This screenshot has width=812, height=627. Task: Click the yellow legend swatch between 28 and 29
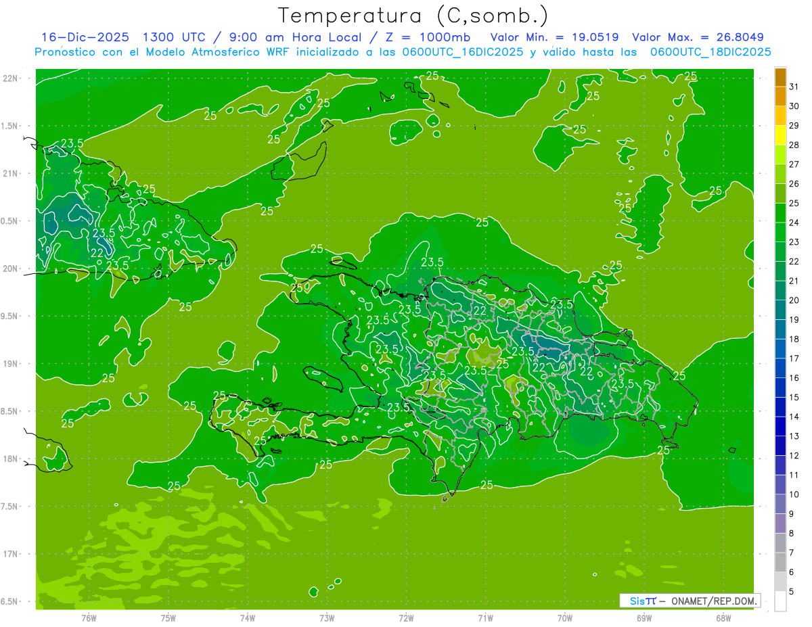coord(780,135)
